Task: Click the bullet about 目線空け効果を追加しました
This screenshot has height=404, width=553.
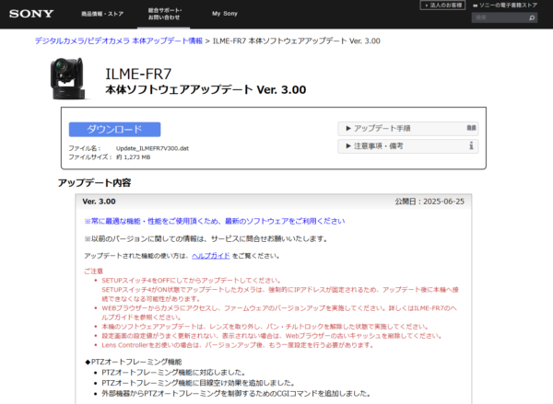Action: pos(198,383)
